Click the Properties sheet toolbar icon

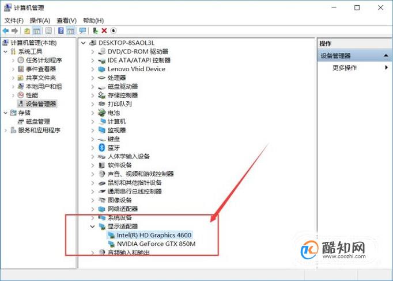(48, 31)
